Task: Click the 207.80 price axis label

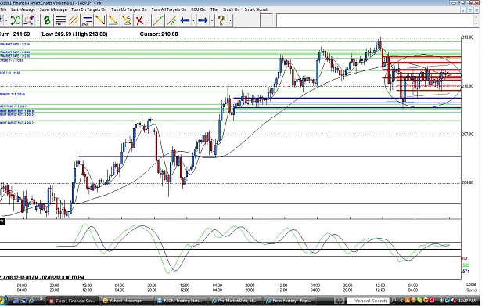Action: coord(467,135)
